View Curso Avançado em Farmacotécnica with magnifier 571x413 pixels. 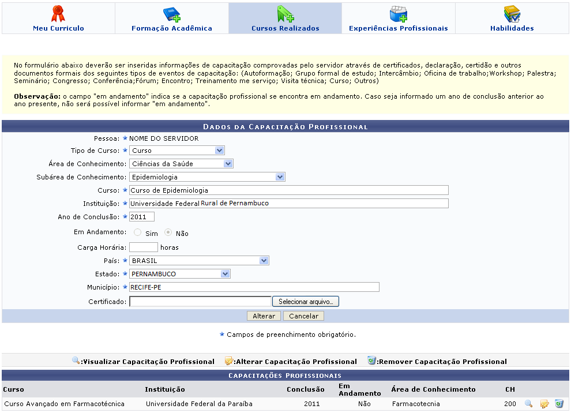click(528, 404)
